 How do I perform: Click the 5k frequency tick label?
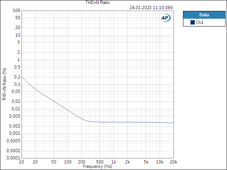(x=146, y=162)
